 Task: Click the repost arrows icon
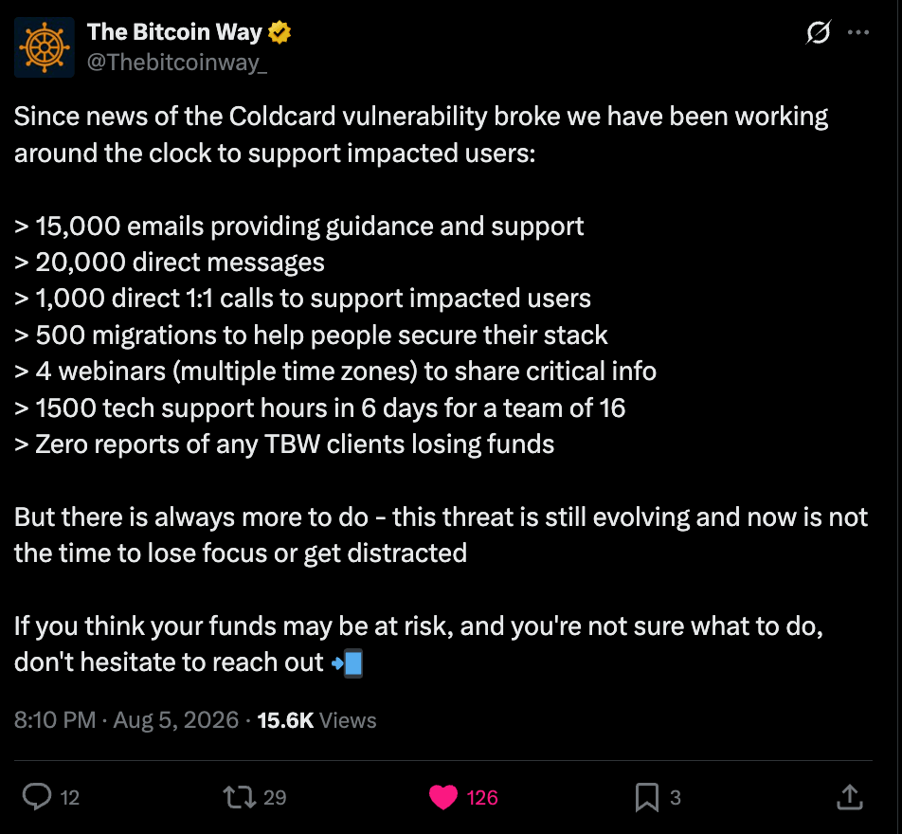[x=240, y=797]
